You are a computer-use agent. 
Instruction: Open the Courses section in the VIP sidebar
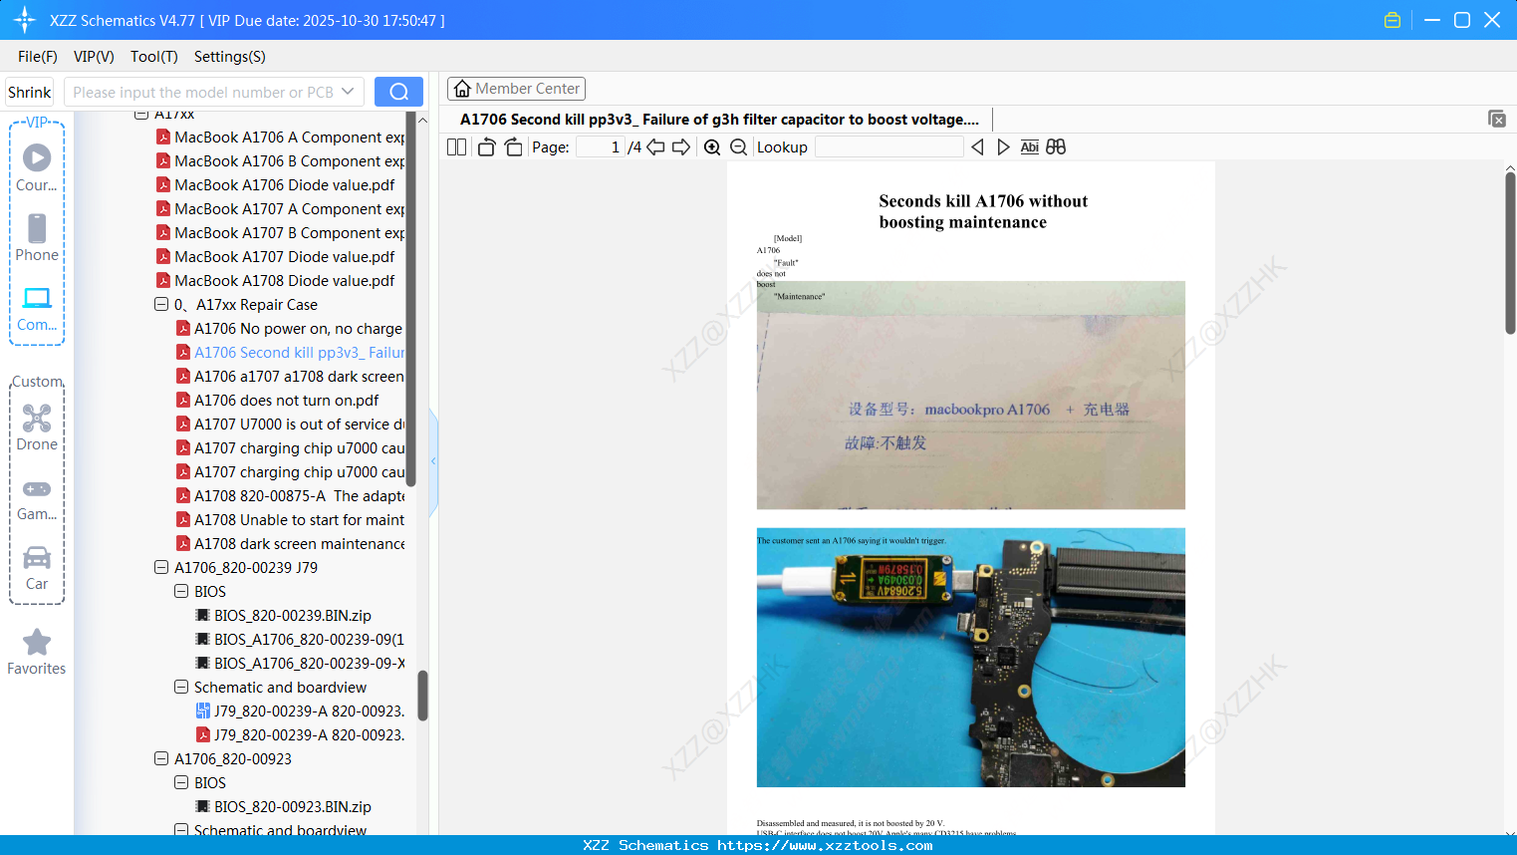click(x=37, y=167)
